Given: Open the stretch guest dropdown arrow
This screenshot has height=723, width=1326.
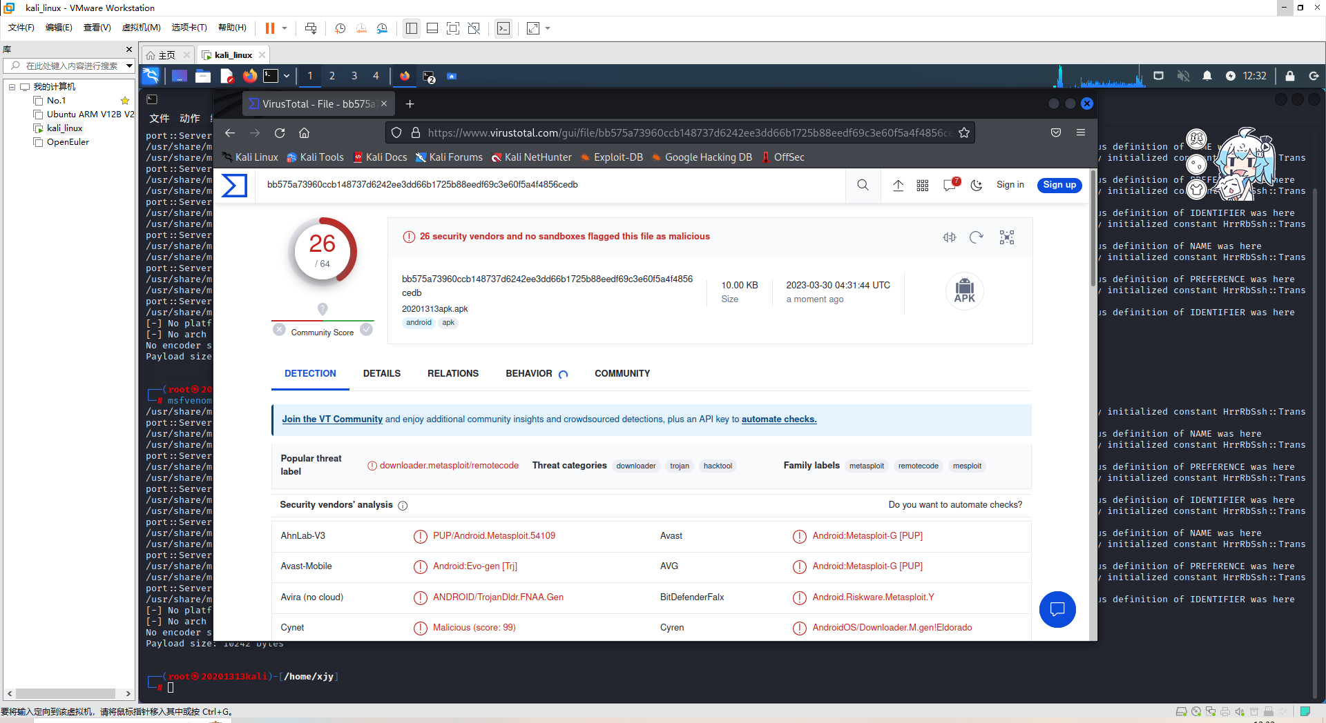Looking at the screenshot, I should [x=548, y=28].
